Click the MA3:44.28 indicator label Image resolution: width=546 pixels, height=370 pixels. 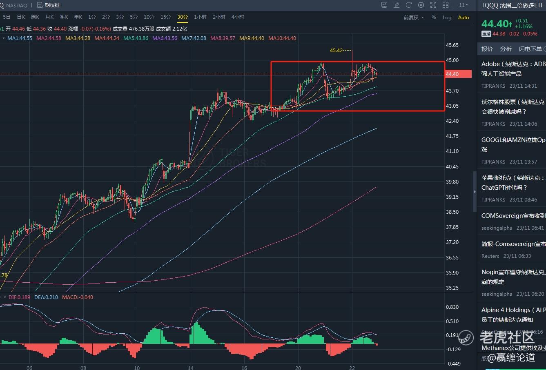pyautogui.click(x=78, y=38)
